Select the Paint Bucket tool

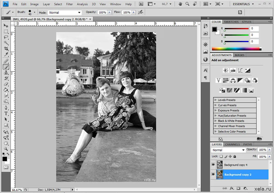[x=6, y=90]
